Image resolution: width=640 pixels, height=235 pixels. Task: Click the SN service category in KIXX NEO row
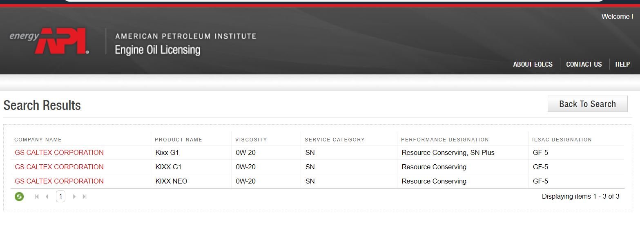(x=310, y=181)
